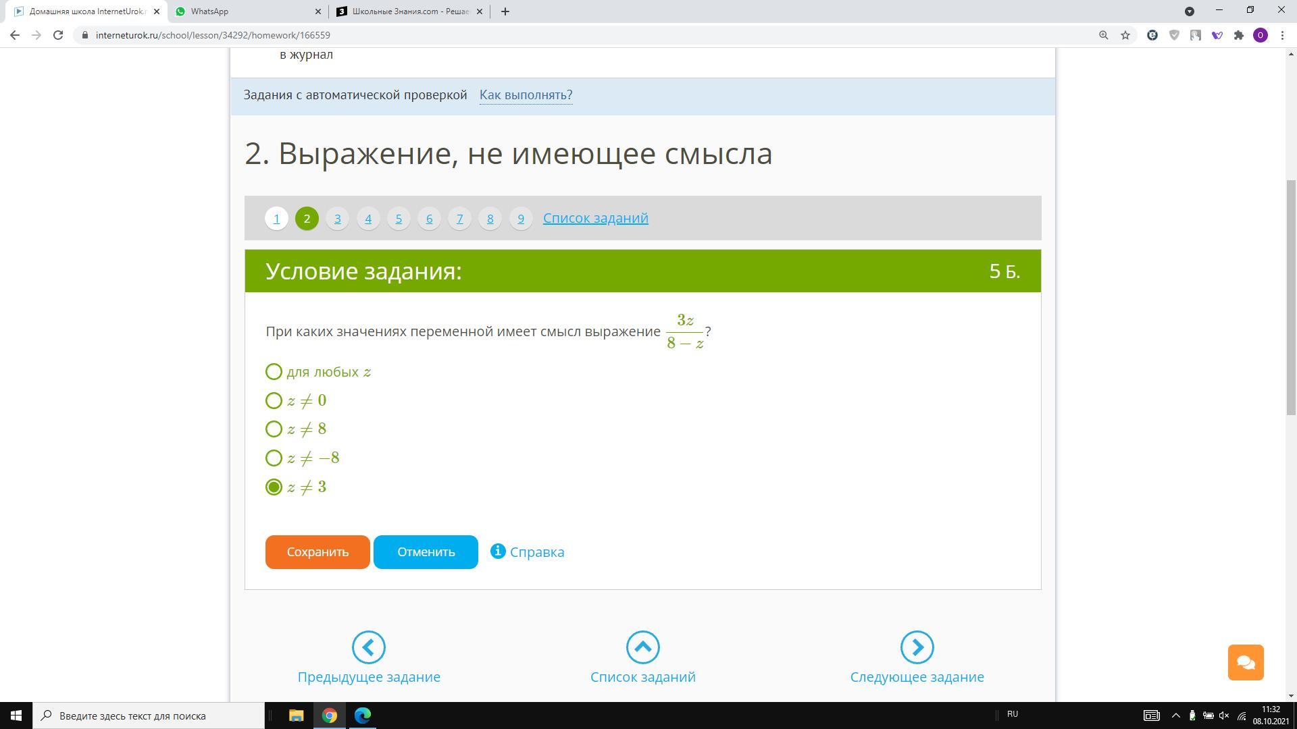Image resolution: width=1297 pixels, height=729 pixels.
Task: Switch to the WhatsApp tab
Action: tap(243, 11)
